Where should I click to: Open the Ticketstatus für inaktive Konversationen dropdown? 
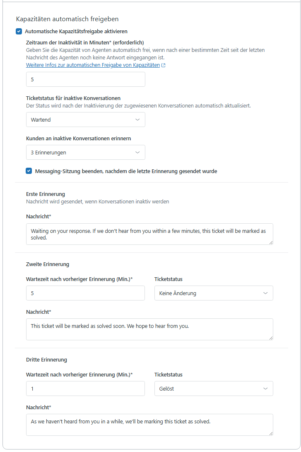point(85,120)
